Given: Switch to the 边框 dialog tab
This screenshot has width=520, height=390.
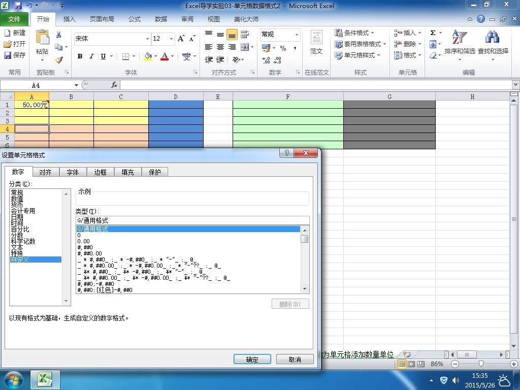Looking at the screenshot, I should coord(100,172).
